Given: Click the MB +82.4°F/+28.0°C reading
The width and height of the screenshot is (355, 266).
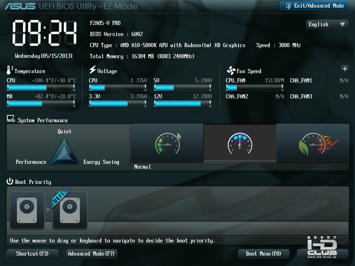Looking at the screenshot, I should click(55, 97).
